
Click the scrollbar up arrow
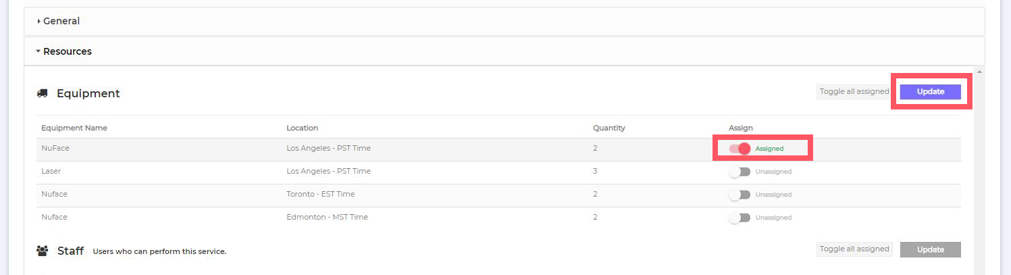coord(979,71)
